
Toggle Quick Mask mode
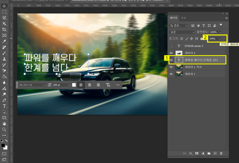(x=4, y=154)
